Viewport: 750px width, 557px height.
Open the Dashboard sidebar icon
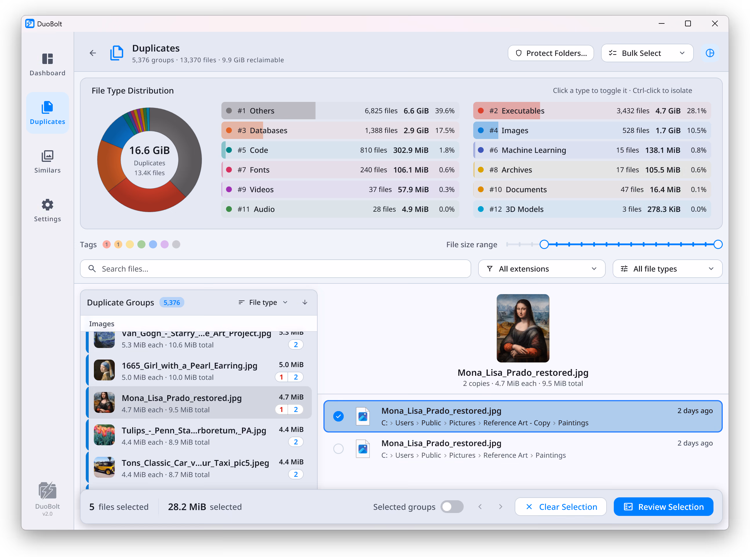tap(47, 59)
